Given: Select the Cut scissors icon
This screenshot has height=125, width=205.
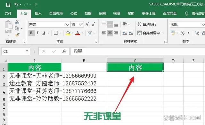Looking at the screenshot, I should (17, 22).
